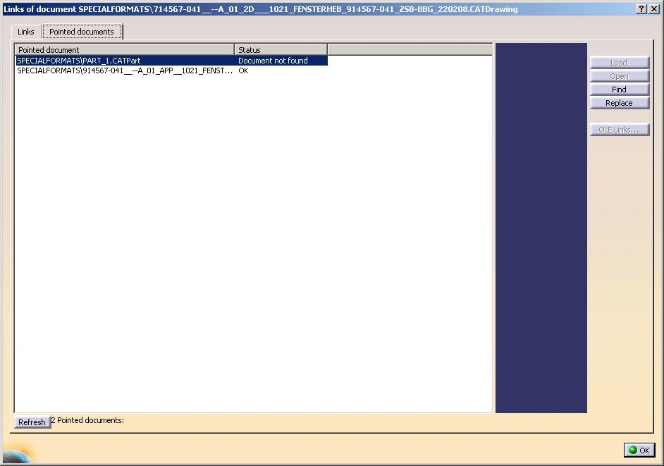Confirm the dialog with the OK button

639,450
